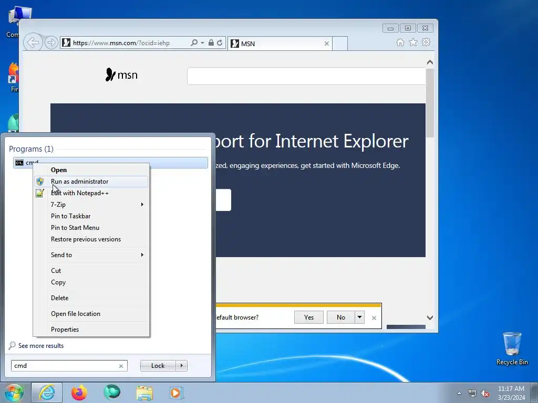Refresh the MSN page
This screenshot has width=538, height=403.
point(220,43)
